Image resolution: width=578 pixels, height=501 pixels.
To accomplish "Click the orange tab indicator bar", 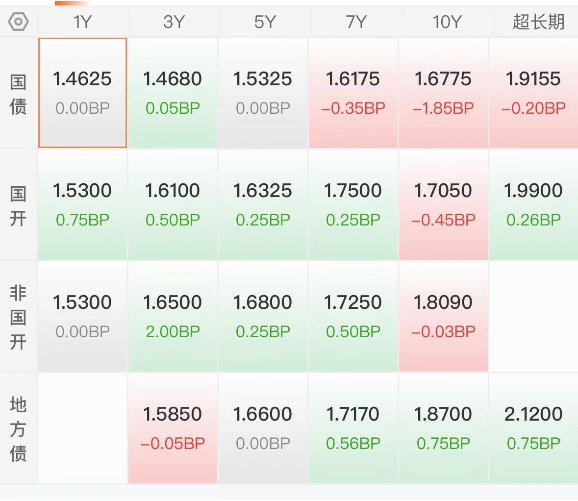I will [x=72, y=3].
